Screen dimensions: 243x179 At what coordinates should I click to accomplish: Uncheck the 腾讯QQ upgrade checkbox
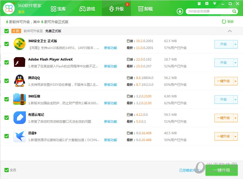coord(7,81)
